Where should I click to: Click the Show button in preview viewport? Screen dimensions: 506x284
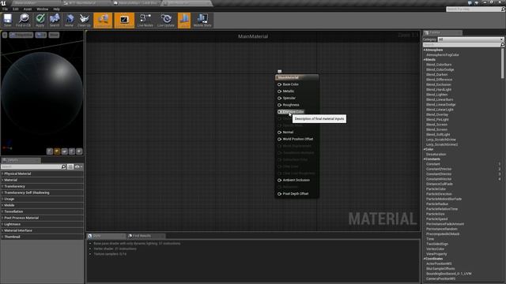point(54,35)
